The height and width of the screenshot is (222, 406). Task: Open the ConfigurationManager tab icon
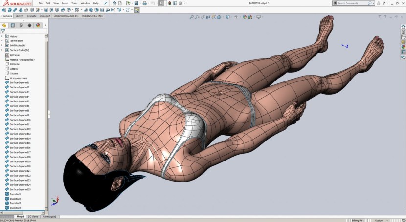click(21, 25)
